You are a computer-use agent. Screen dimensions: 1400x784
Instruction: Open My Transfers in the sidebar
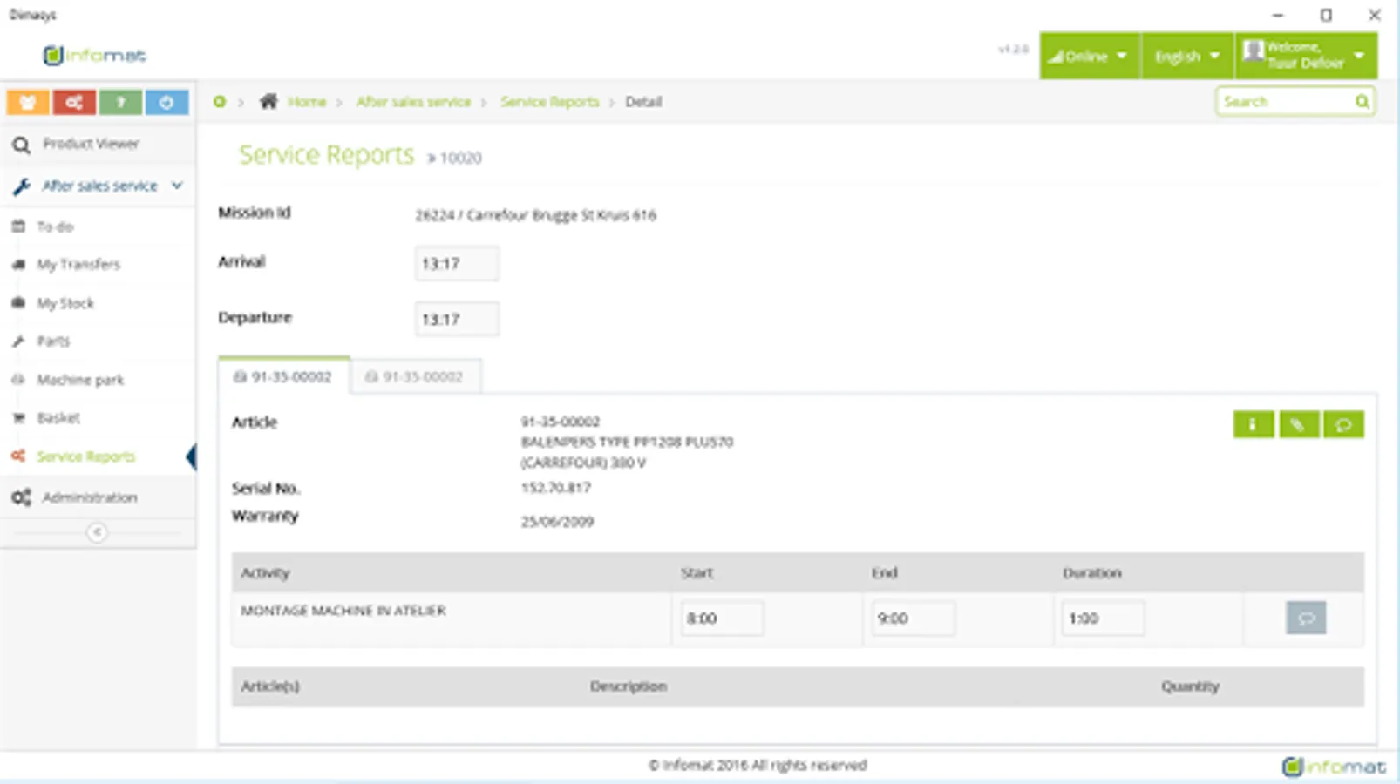[78, 264]
